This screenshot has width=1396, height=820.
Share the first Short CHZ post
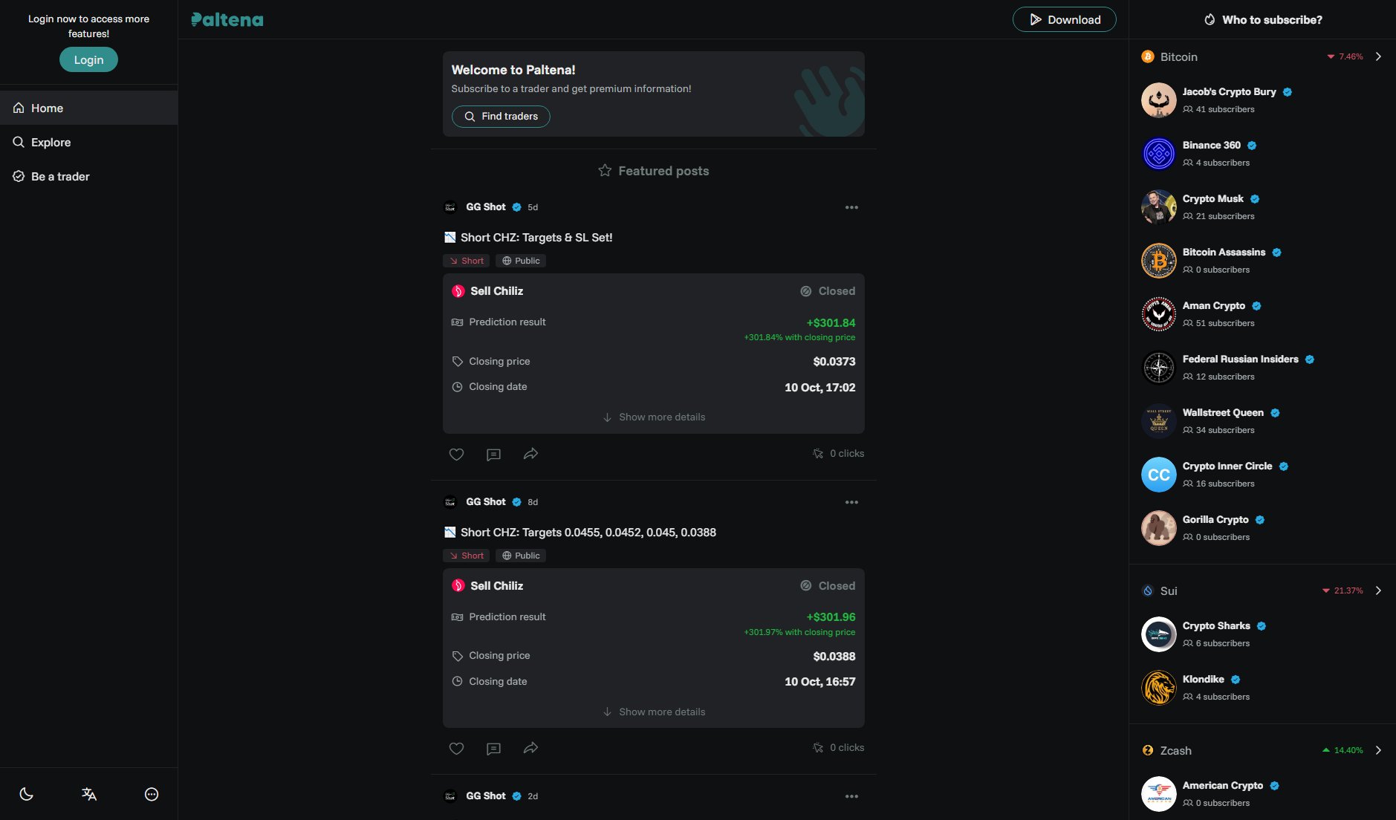[x=530, y=454]
